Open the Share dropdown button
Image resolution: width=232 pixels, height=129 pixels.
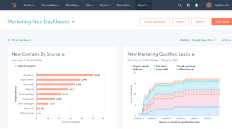pos(200,22)
